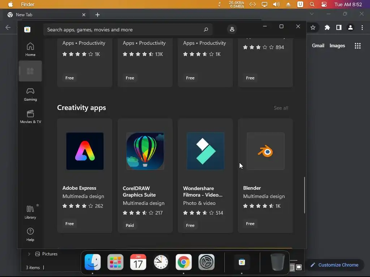
Task: Open Help in the Store sidebar
Action: (30, 234)
